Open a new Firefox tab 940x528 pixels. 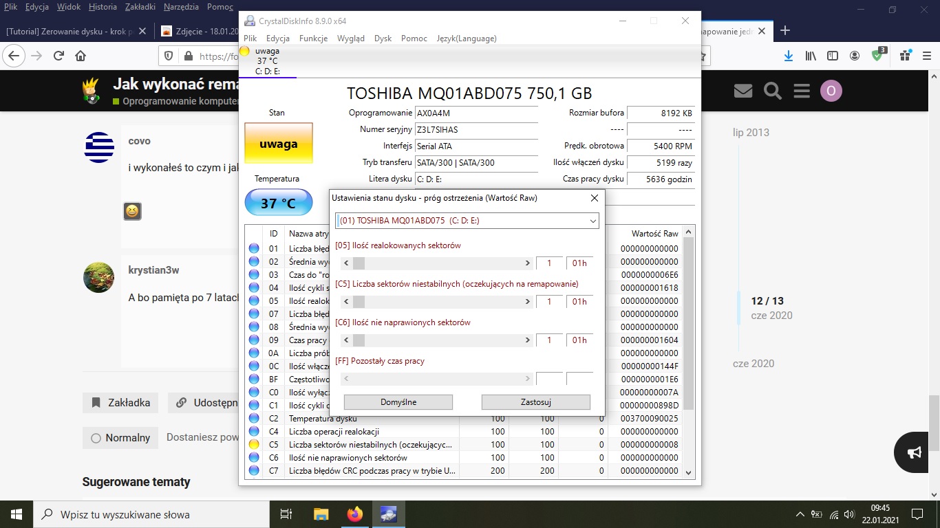(x=784, y=30)
